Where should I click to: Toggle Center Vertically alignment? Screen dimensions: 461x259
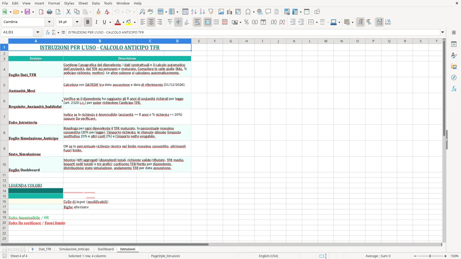pos(178,22)
